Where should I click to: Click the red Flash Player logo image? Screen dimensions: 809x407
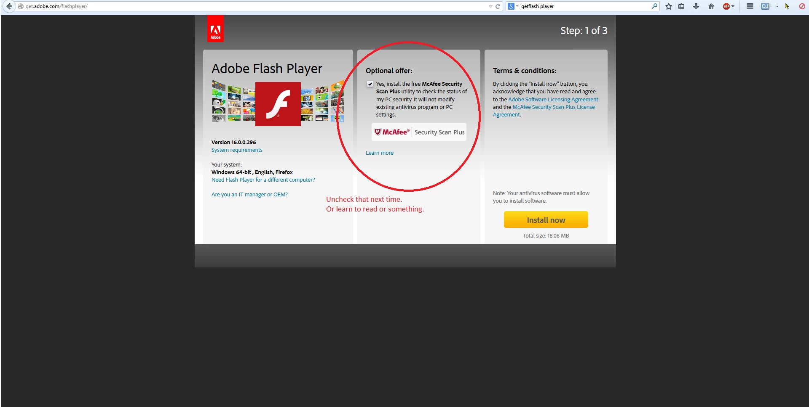tap(278, 104)
